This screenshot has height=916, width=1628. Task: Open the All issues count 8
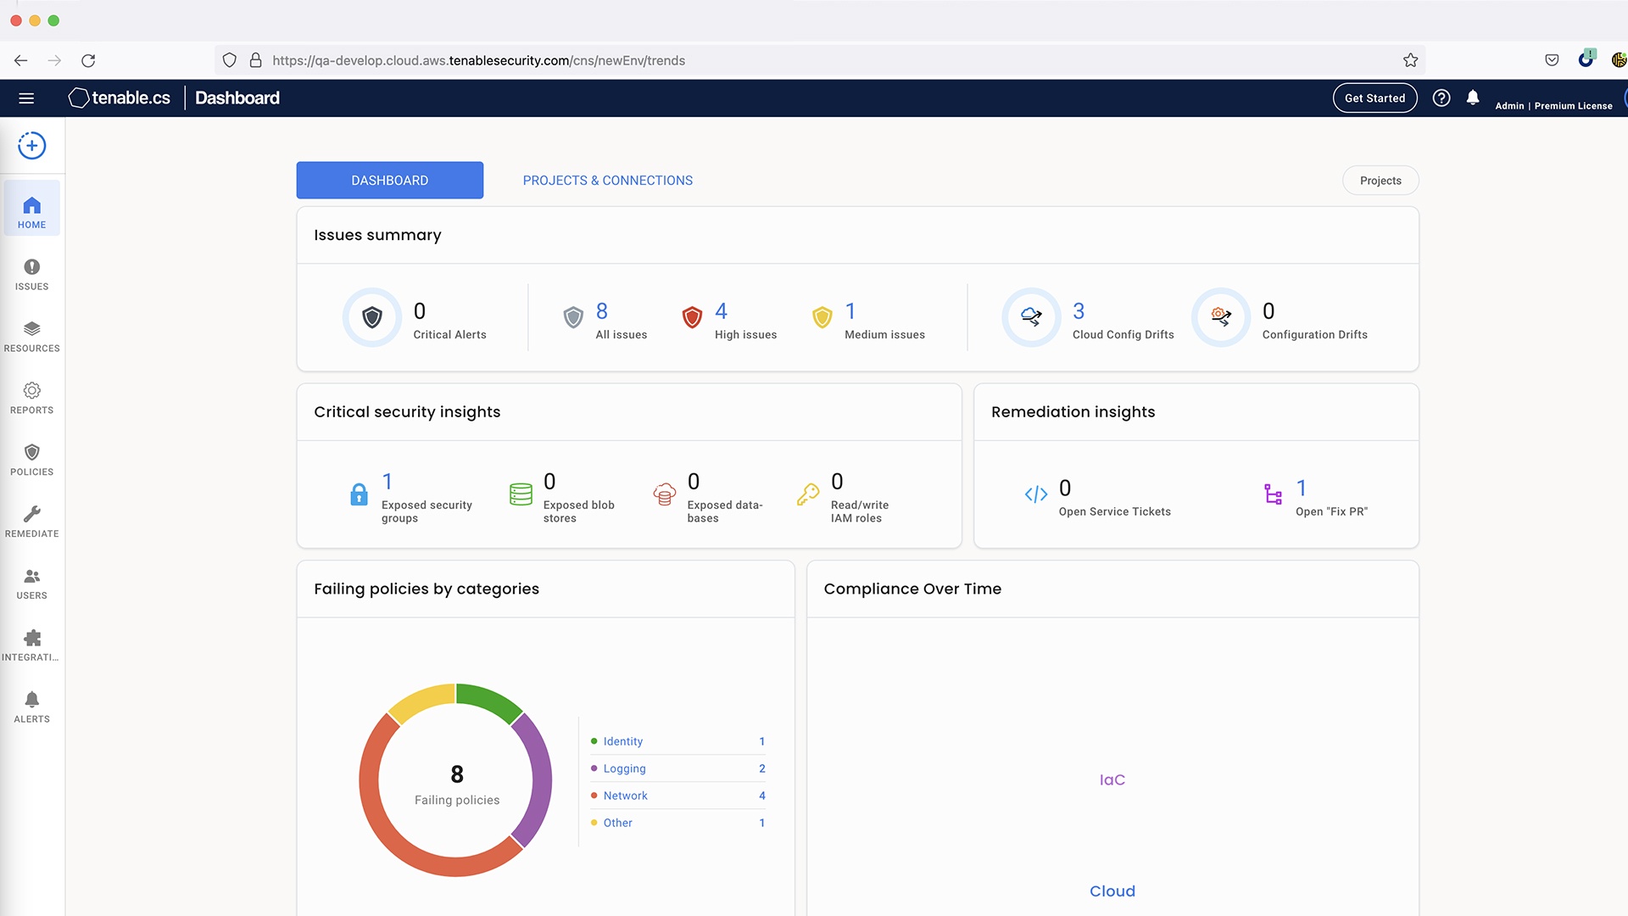coord(602,311)
